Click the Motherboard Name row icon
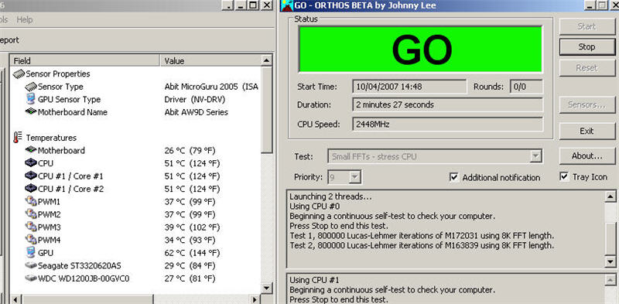Screen dimensions: 619x304 [x=31, y=111]
